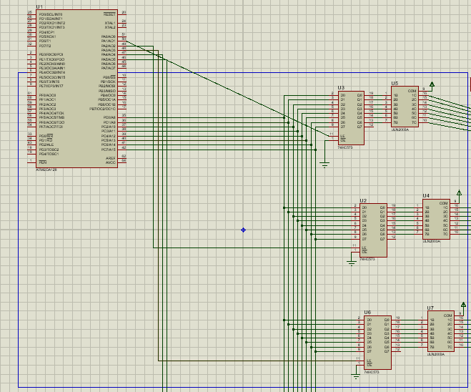This screenshot has width=471, height=392.
Task: Click the AVCC pin on U1
Action: coord(123,162)
